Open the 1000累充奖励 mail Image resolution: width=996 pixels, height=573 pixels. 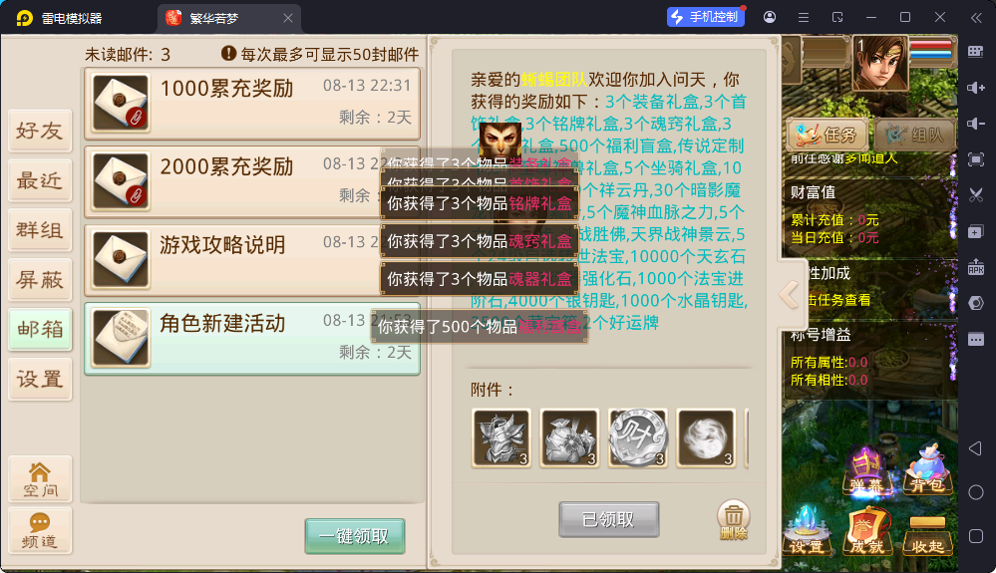pyautogui.click(x=252, y=104)
